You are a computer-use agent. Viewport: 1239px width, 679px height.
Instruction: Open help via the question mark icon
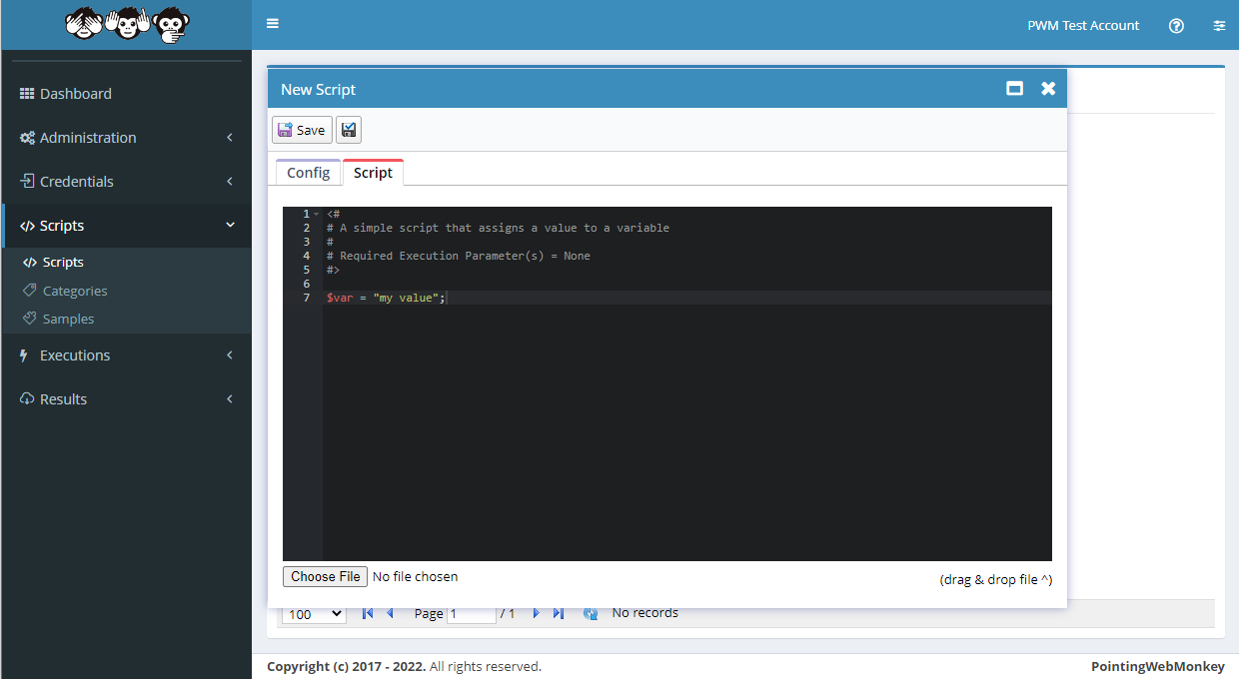click(1176, 26)
